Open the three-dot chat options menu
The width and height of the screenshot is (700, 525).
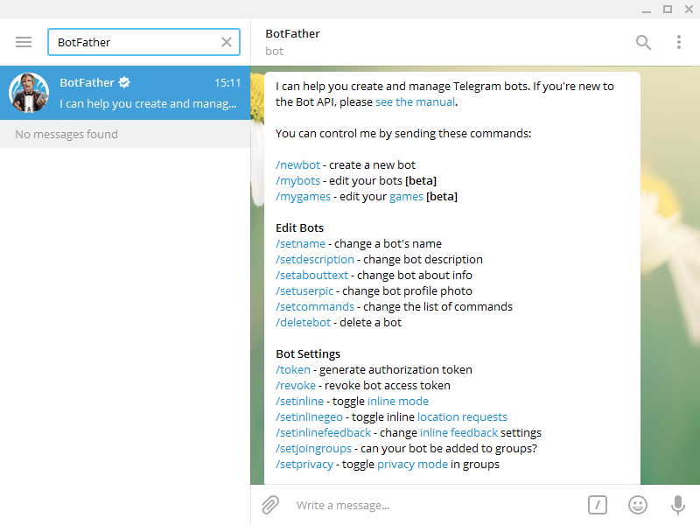coord(679,42)
